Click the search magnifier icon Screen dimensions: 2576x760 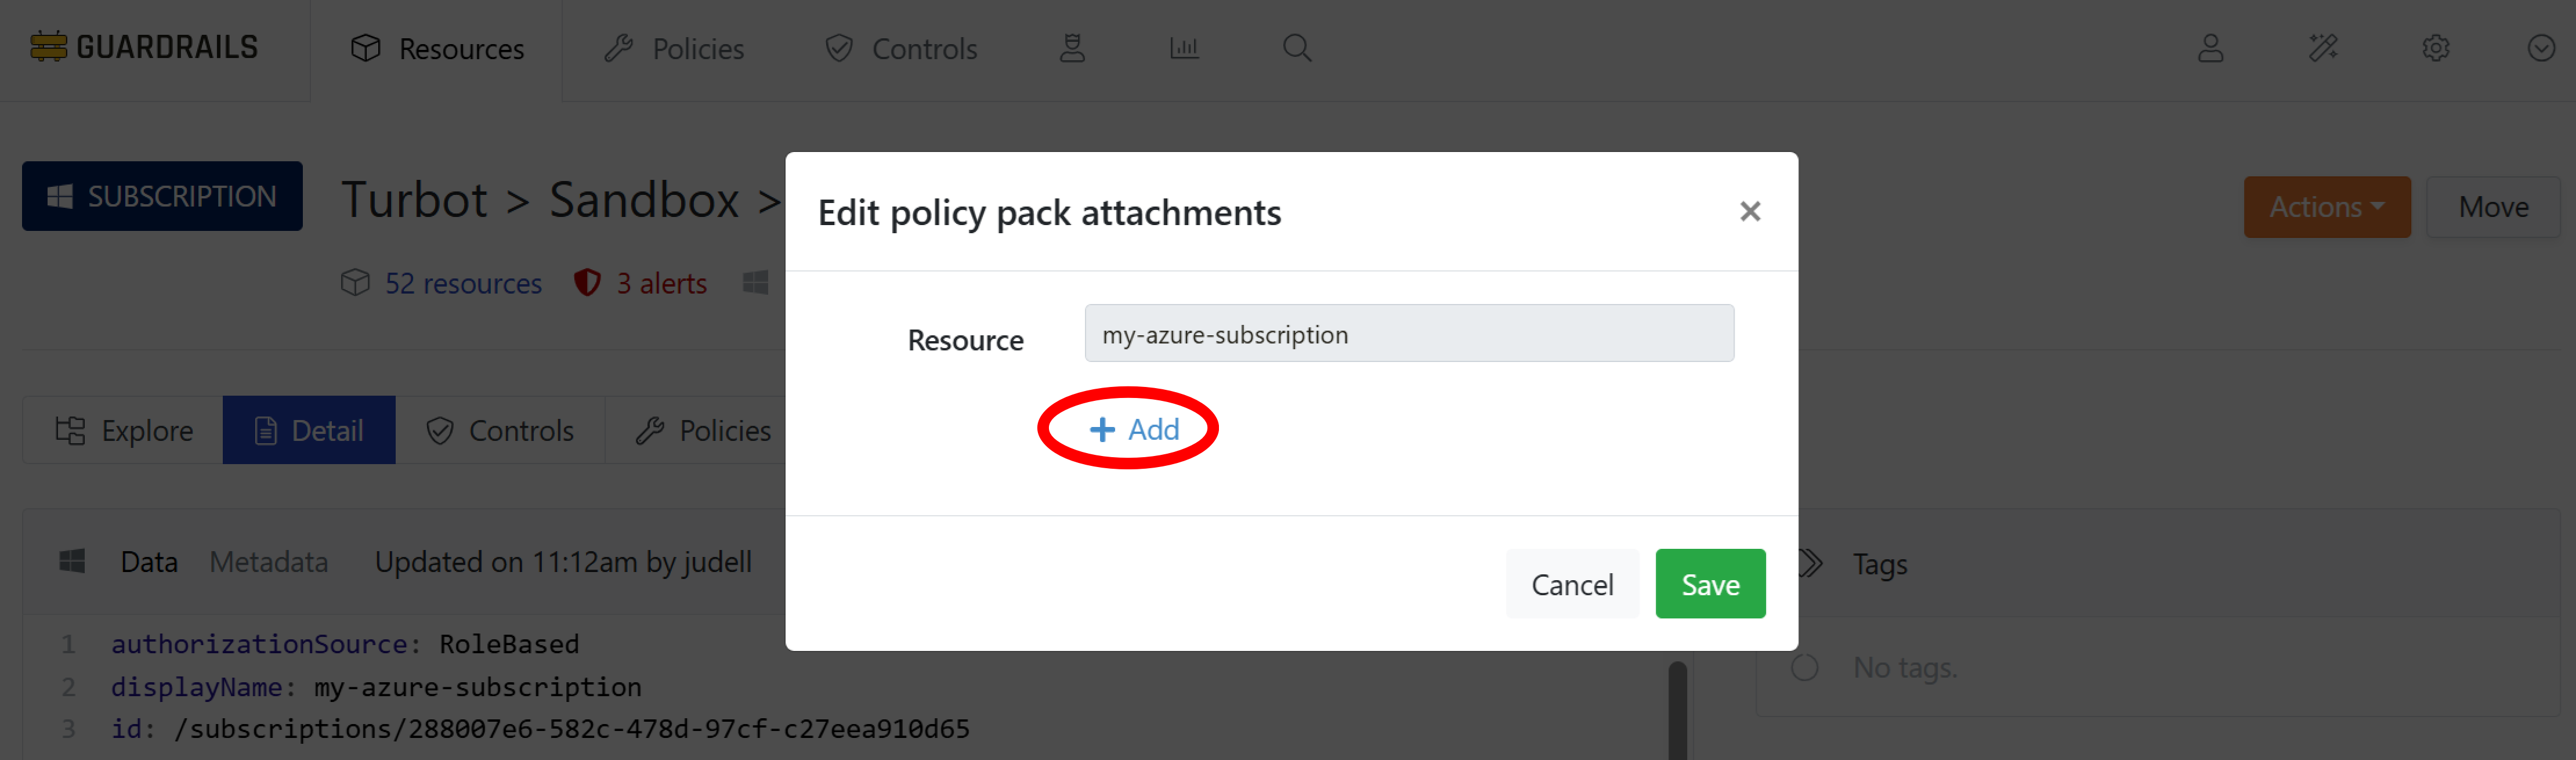point(1297,48)
